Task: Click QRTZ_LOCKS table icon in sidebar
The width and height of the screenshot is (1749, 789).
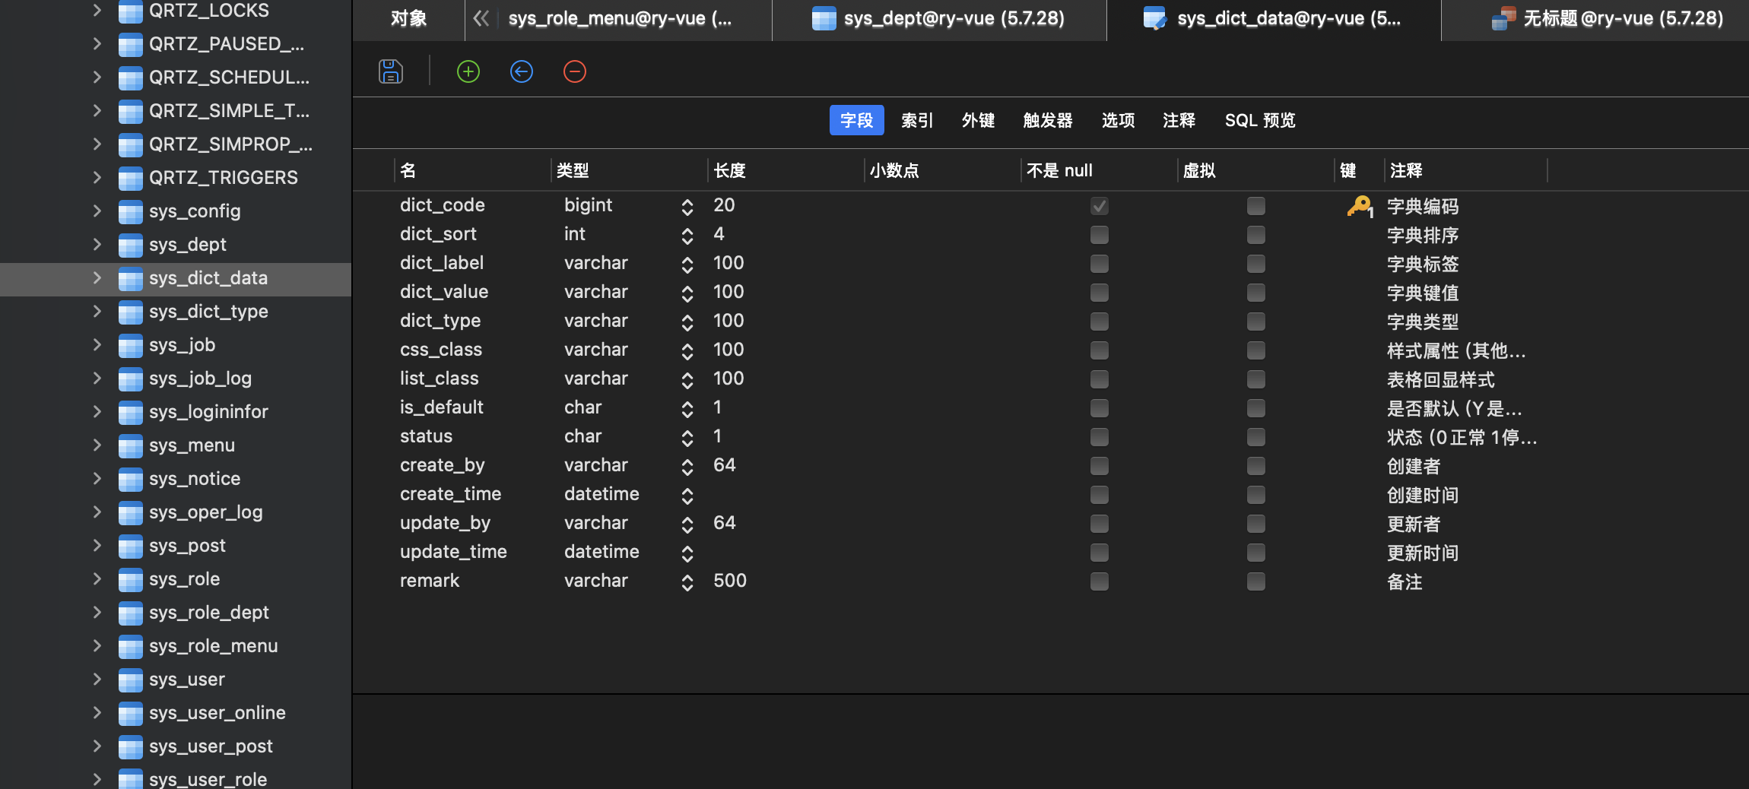Action: pyautogui.click(x=131, y=11)
